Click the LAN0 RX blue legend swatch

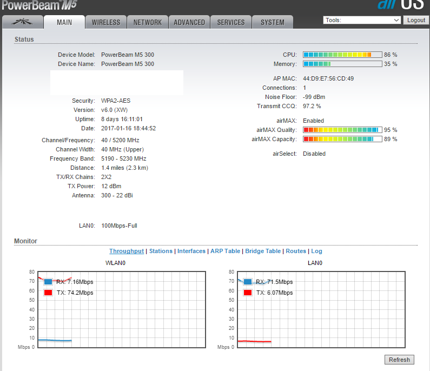point(248,282)
